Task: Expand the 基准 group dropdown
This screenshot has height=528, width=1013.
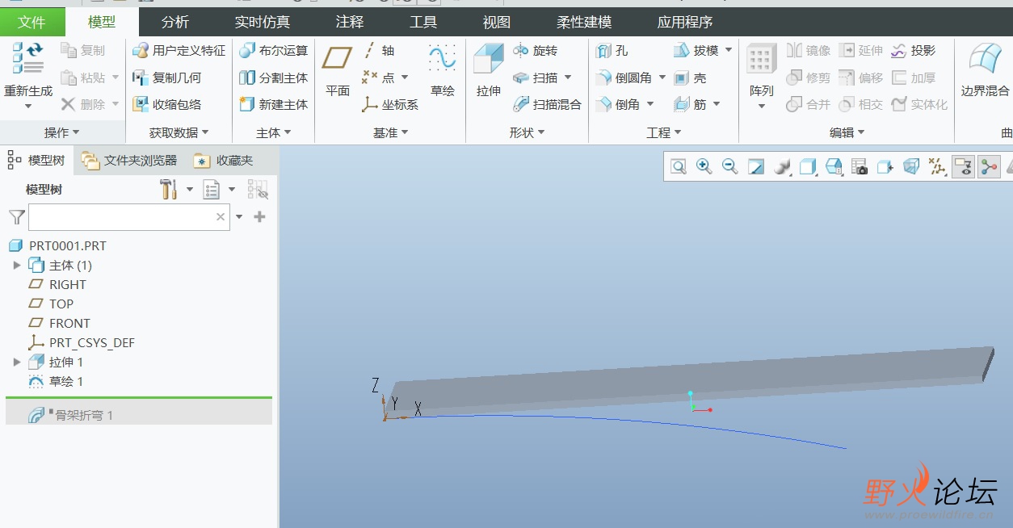Action: [391, 132]
